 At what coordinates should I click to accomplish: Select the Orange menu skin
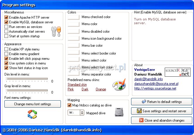pos(101,89)
